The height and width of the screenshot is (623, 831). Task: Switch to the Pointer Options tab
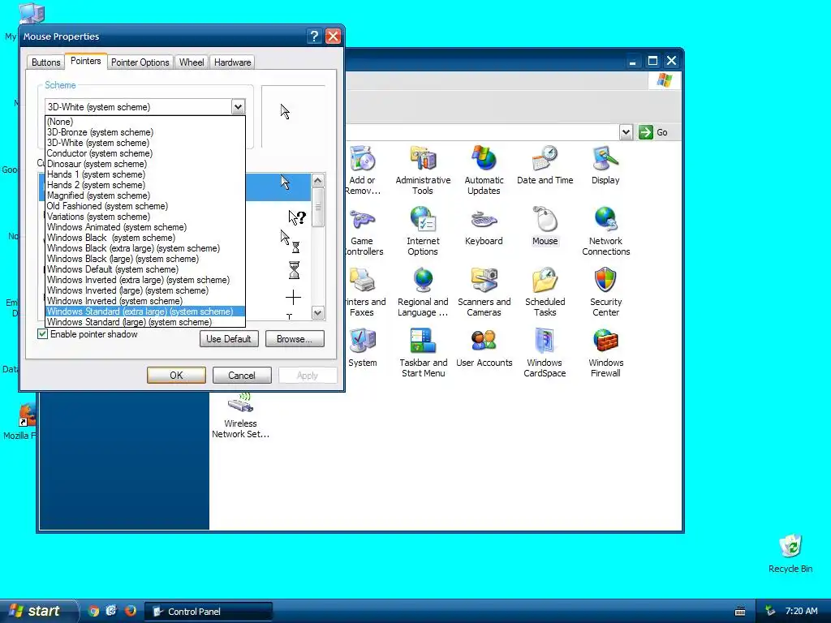pos(140,62)
